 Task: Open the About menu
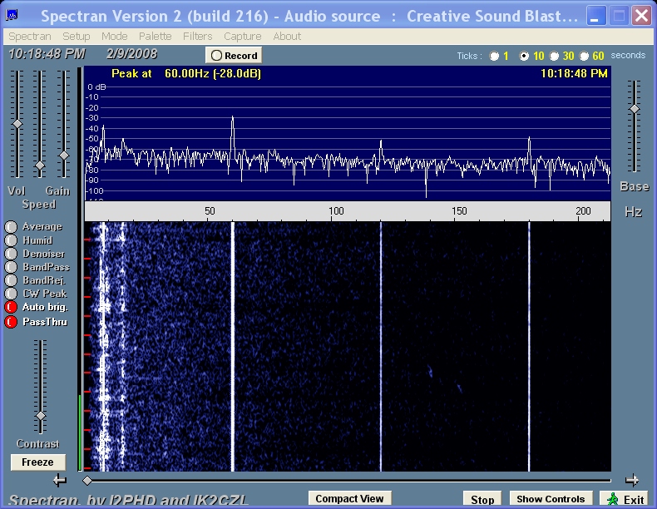pos(287,37)
